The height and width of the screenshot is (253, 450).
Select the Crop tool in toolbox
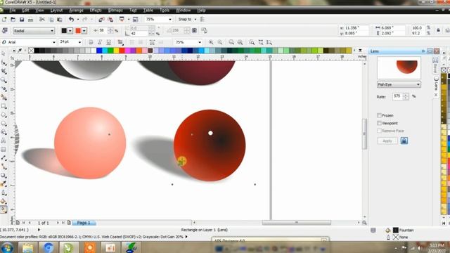[x=4, y=71]
